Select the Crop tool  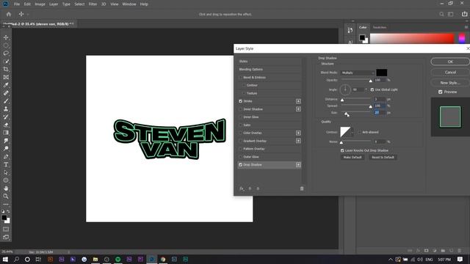(x=6, y=69)
